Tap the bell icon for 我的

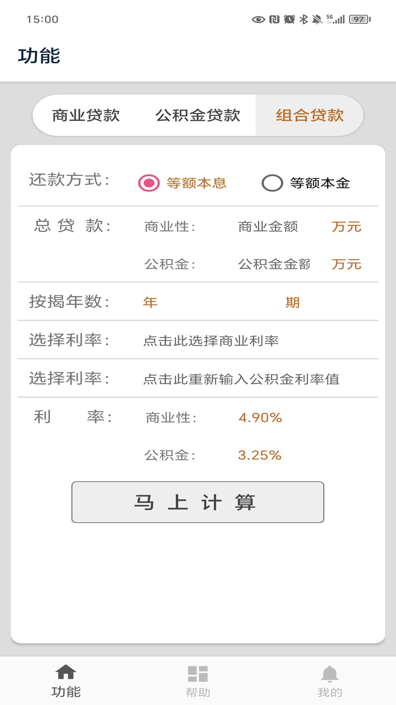(330, 674)
